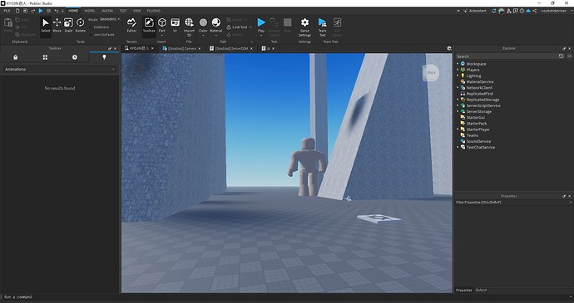Expand the Workspace tree node
Viewport: 574px width, 303px height.
tap(458, 64)
